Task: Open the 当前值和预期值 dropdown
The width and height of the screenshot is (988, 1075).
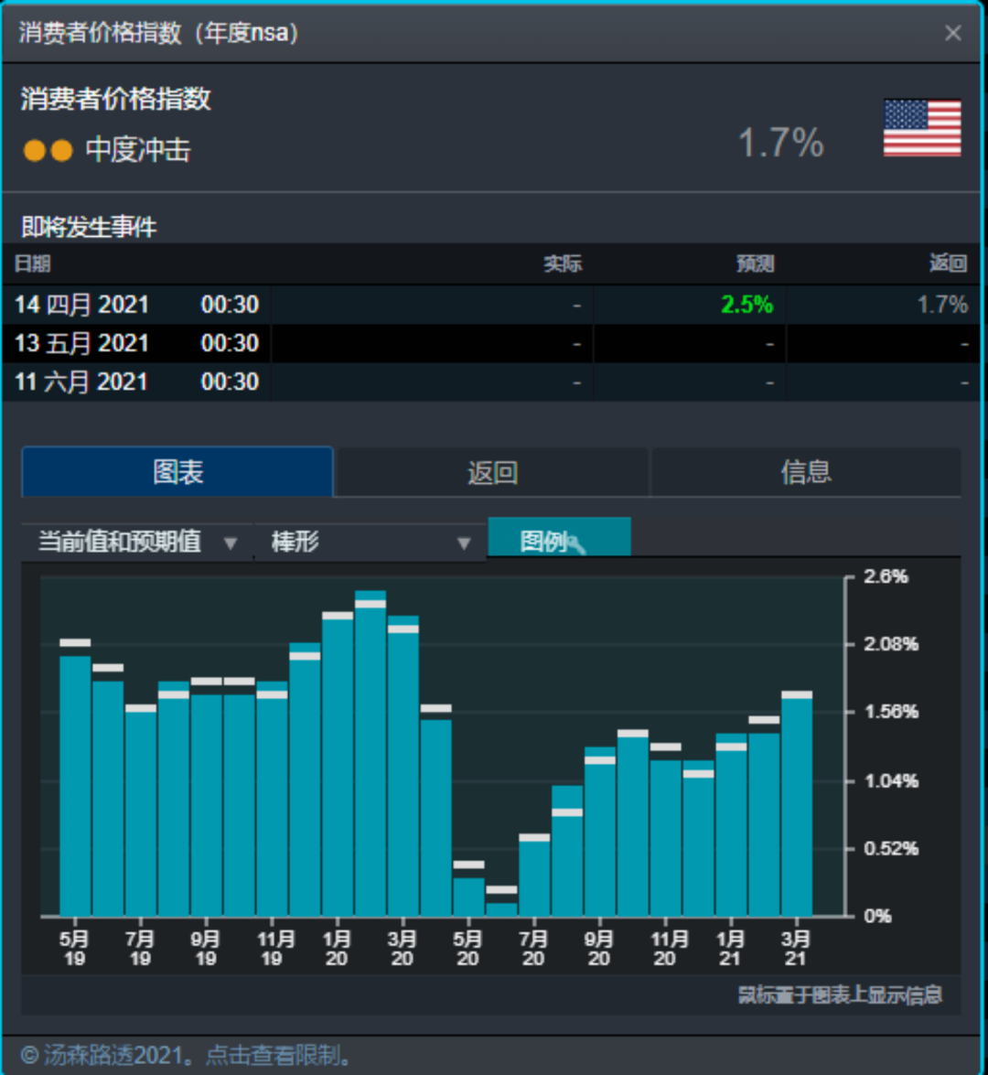Action: pos(137,542)
